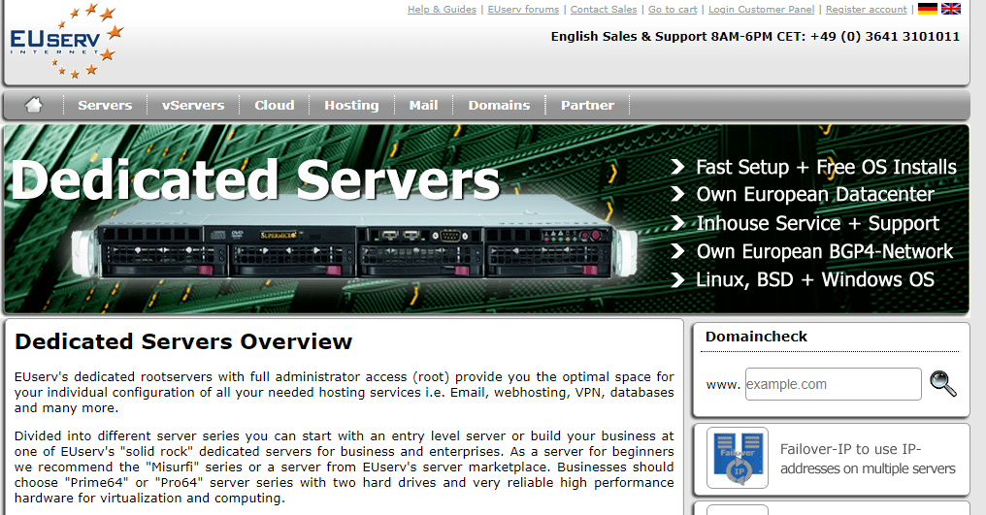Click the Dedicated Servers Overview heading
This screenshot has width=986, height=515.
[183, 341]
